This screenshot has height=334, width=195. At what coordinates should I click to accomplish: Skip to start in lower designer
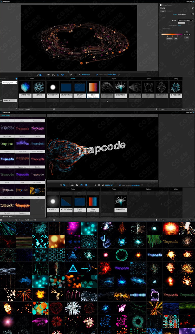coord(95,185)
